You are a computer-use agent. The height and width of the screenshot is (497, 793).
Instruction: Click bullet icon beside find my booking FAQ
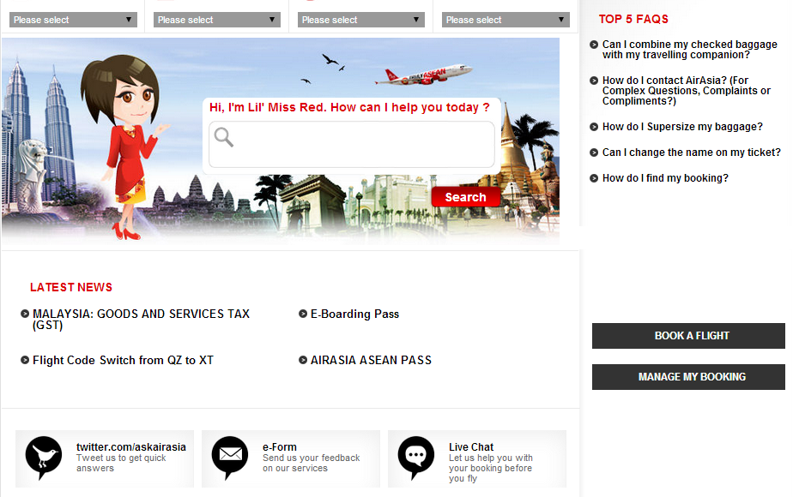pyautogui.click(x=594, y=178)
